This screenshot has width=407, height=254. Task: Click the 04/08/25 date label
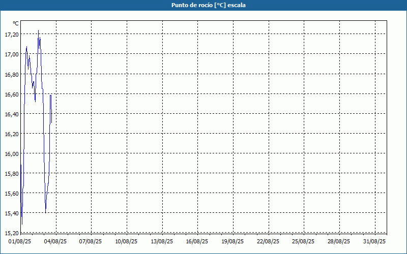(55, 242)
